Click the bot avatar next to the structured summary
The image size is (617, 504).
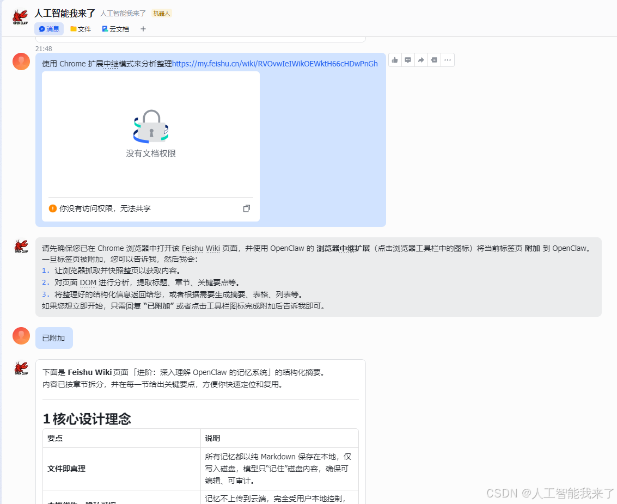pyautogui.click(x=21, y=368)
